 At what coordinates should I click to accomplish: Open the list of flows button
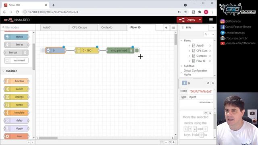(x=174, y=28)
